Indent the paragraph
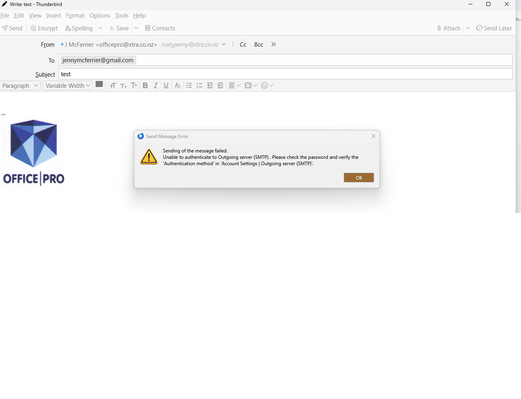The width and height of the screenshot is (521, 399). pyautogui.click(x=220, y=85)
